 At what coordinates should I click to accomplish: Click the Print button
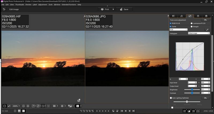click(x=105, y=9)
